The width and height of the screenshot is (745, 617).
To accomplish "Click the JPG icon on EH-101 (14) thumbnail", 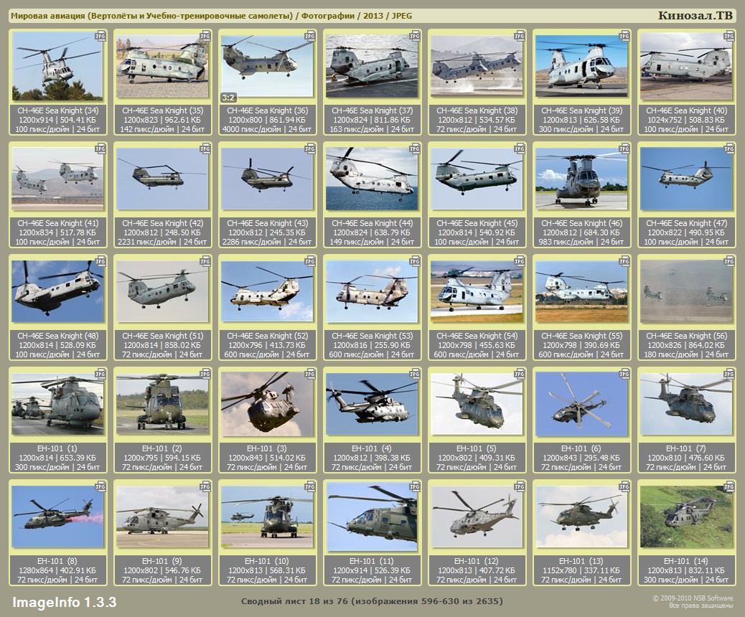I will click(x=729, y=486).
